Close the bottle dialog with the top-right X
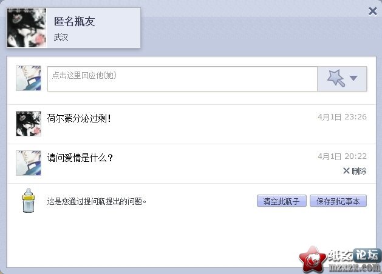Image resolution: width=382 pixels, height=274 pixels. 373,11
